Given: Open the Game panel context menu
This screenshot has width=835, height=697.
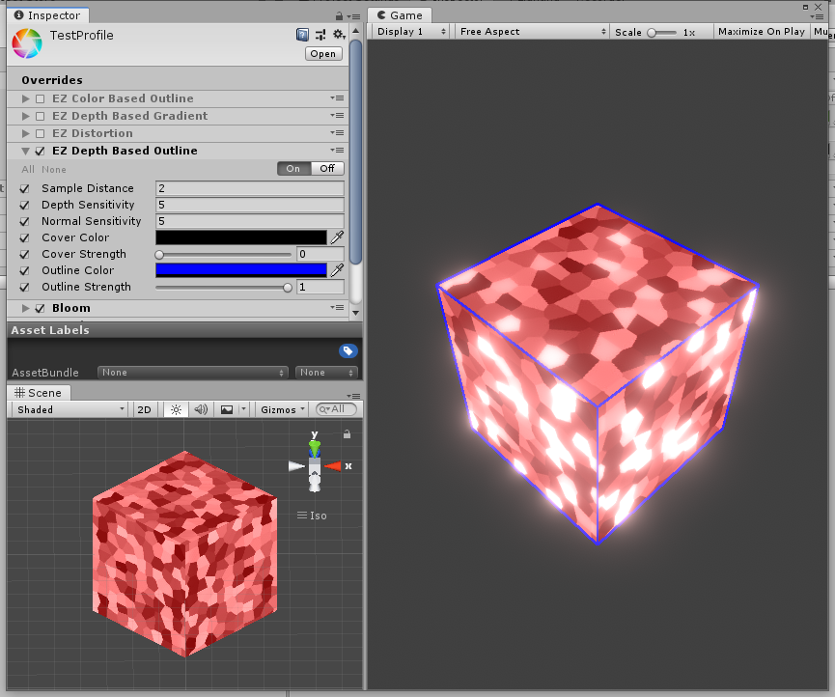Looking at the screenshot, I should 817,16.
